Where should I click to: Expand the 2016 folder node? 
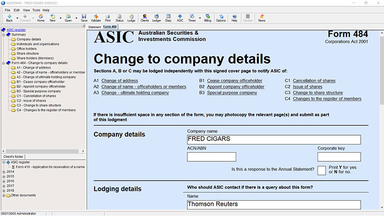[4, 181]
